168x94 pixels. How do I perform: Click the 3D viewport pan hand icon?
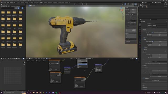click(x=123, y=15)
